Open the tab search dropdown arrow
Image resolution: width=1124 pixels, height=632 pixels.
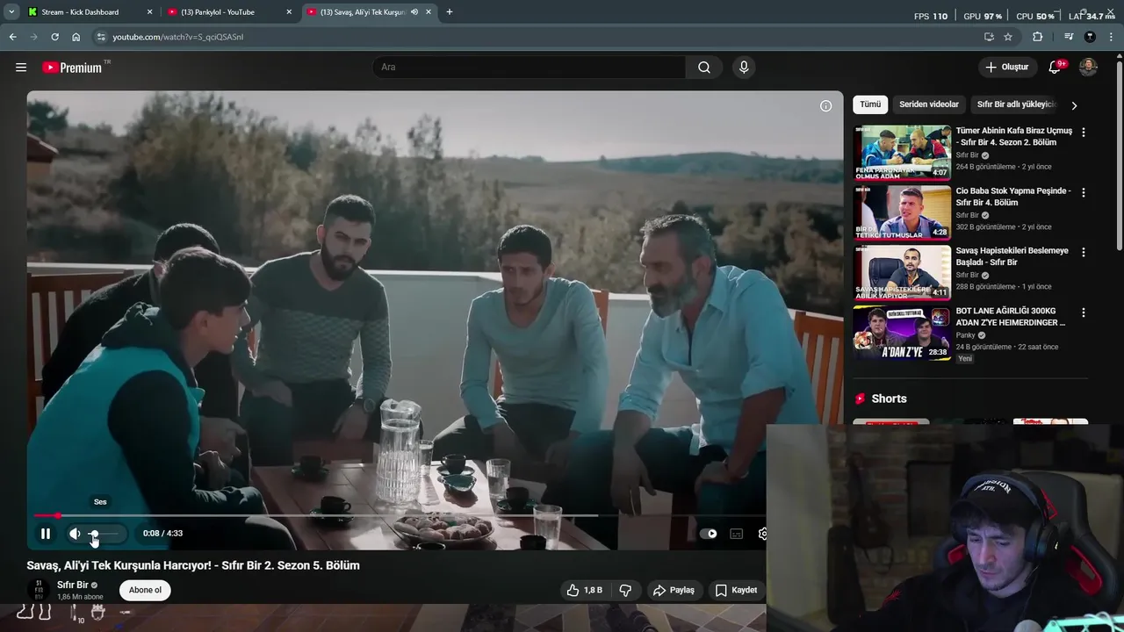point(11,12)
